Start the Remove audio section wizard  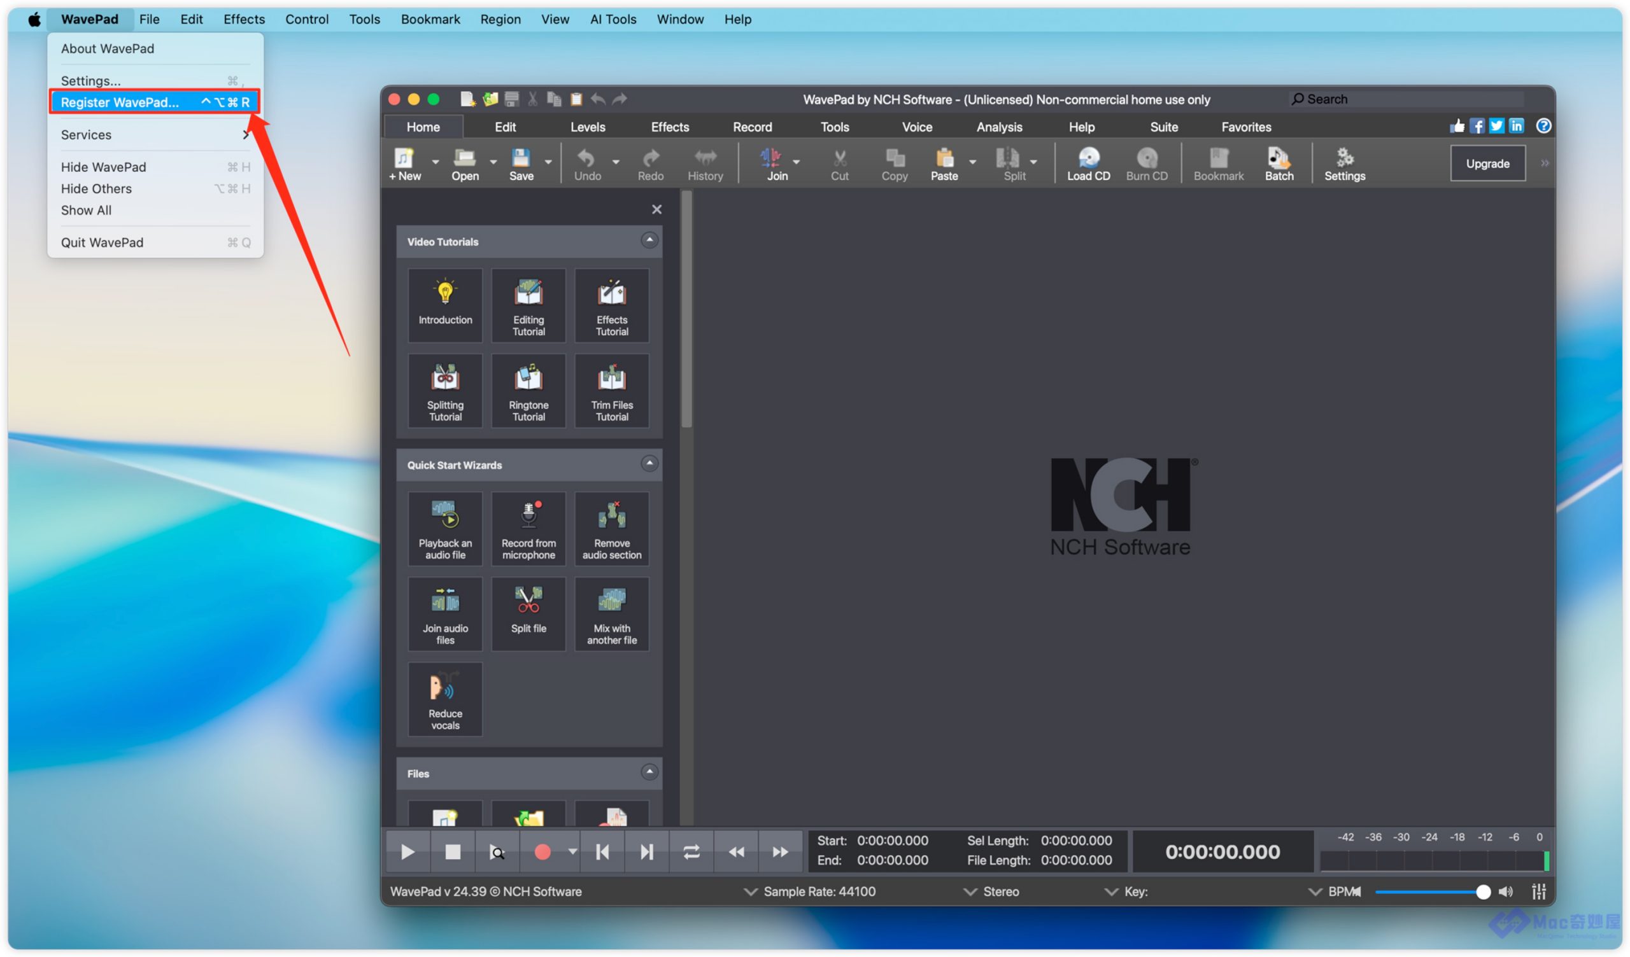pos(612,529)
